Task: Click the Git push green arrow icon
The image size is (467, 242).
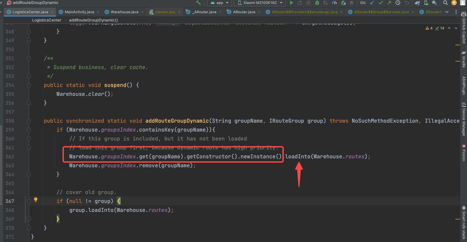Action: 389,3
